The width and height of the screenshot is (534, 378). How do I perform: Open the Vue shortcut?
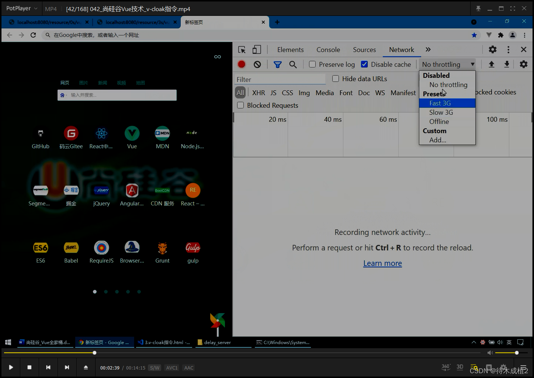[x=132, y=138]
